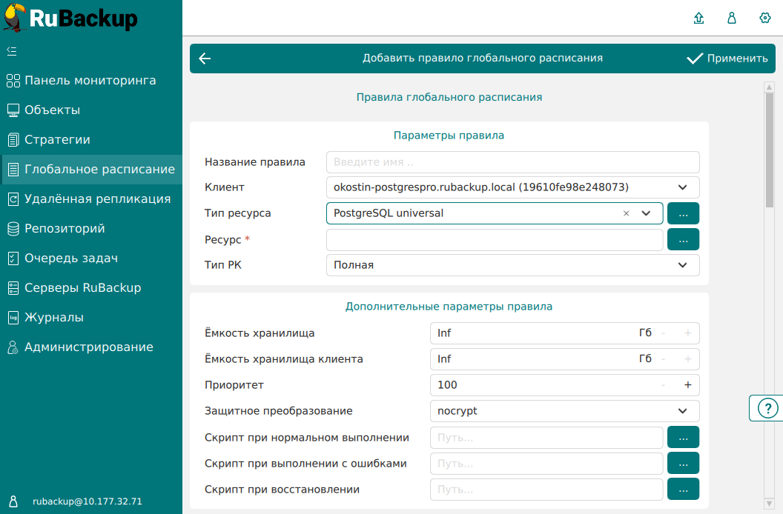Screen dimensions: 783x514
Task: Open settings gear icon
Action: click(765, 19)
